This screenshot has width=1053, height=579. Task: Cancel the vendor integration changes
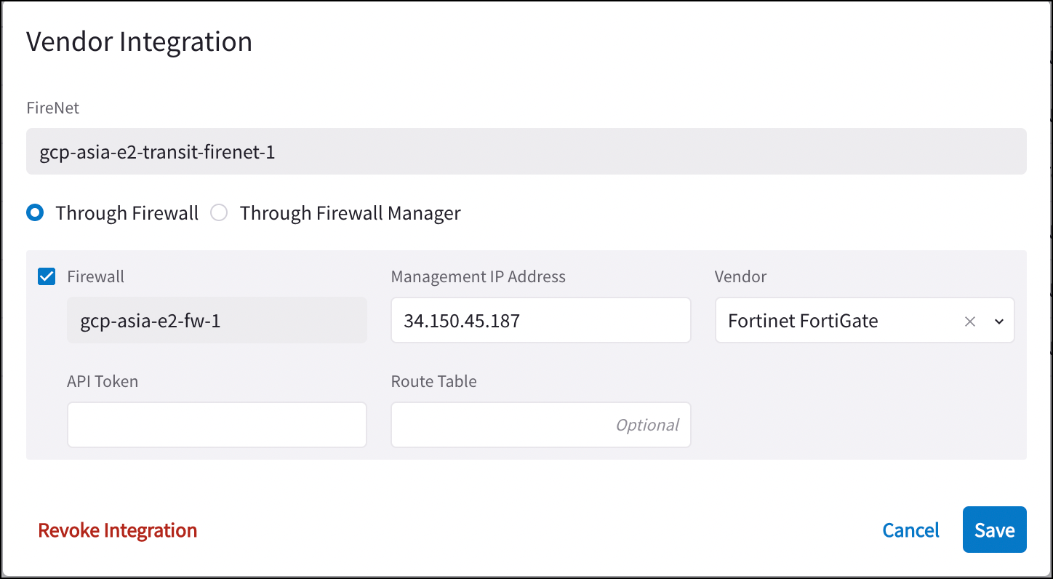coord(910,530)
